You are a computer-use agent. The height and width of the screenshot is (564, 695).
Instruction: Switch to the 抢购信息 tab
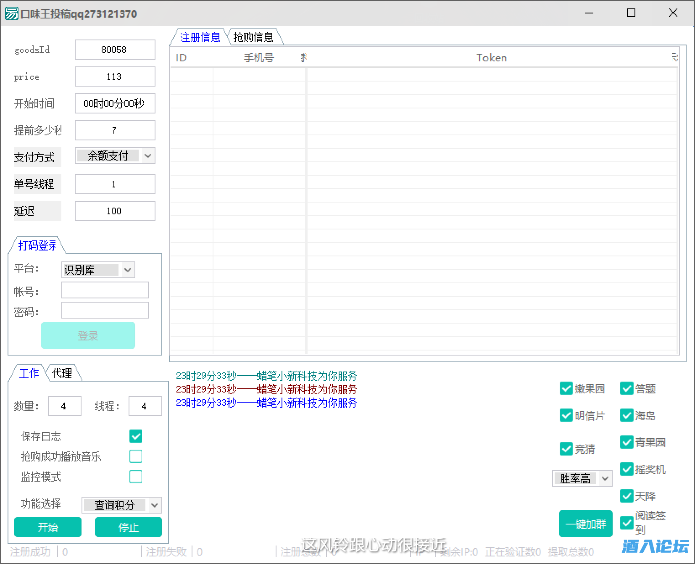click(x=253, y=37)
